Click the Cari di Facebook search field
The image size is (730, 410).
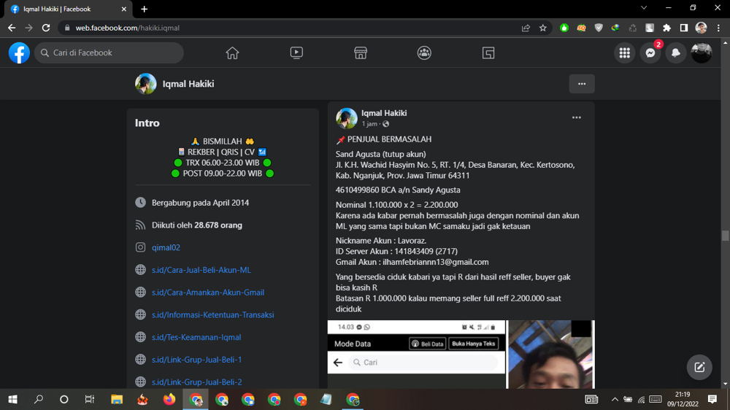pyautogui.click(x=109, y=53)
